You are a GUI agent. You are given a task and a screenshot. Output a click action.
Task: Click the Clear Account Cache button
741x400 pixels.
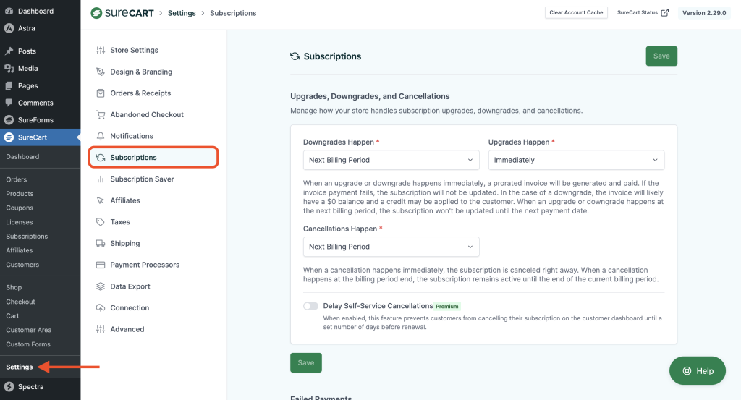pos(576,13)
